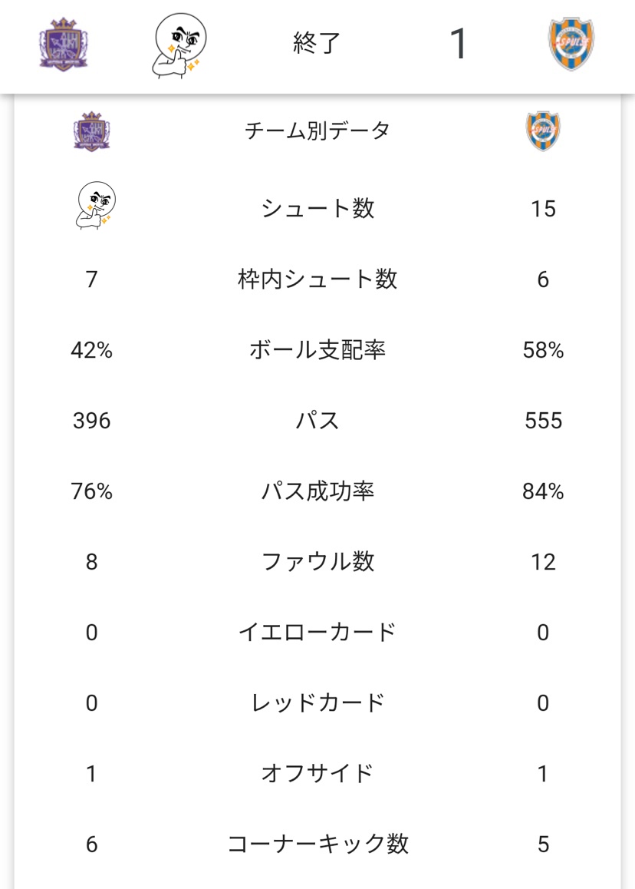Select the 終了 match status label
The height and width of the screenshot is (889, 635).
click(317, 44)
